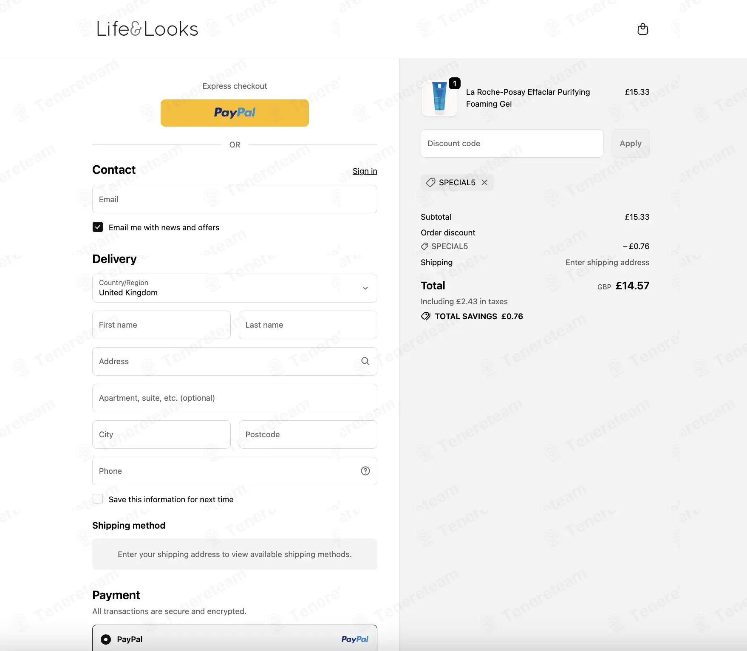Viewport: 747px width, 651px height.
Task: Open the shopping bag icon
Action: click(642, 29)
